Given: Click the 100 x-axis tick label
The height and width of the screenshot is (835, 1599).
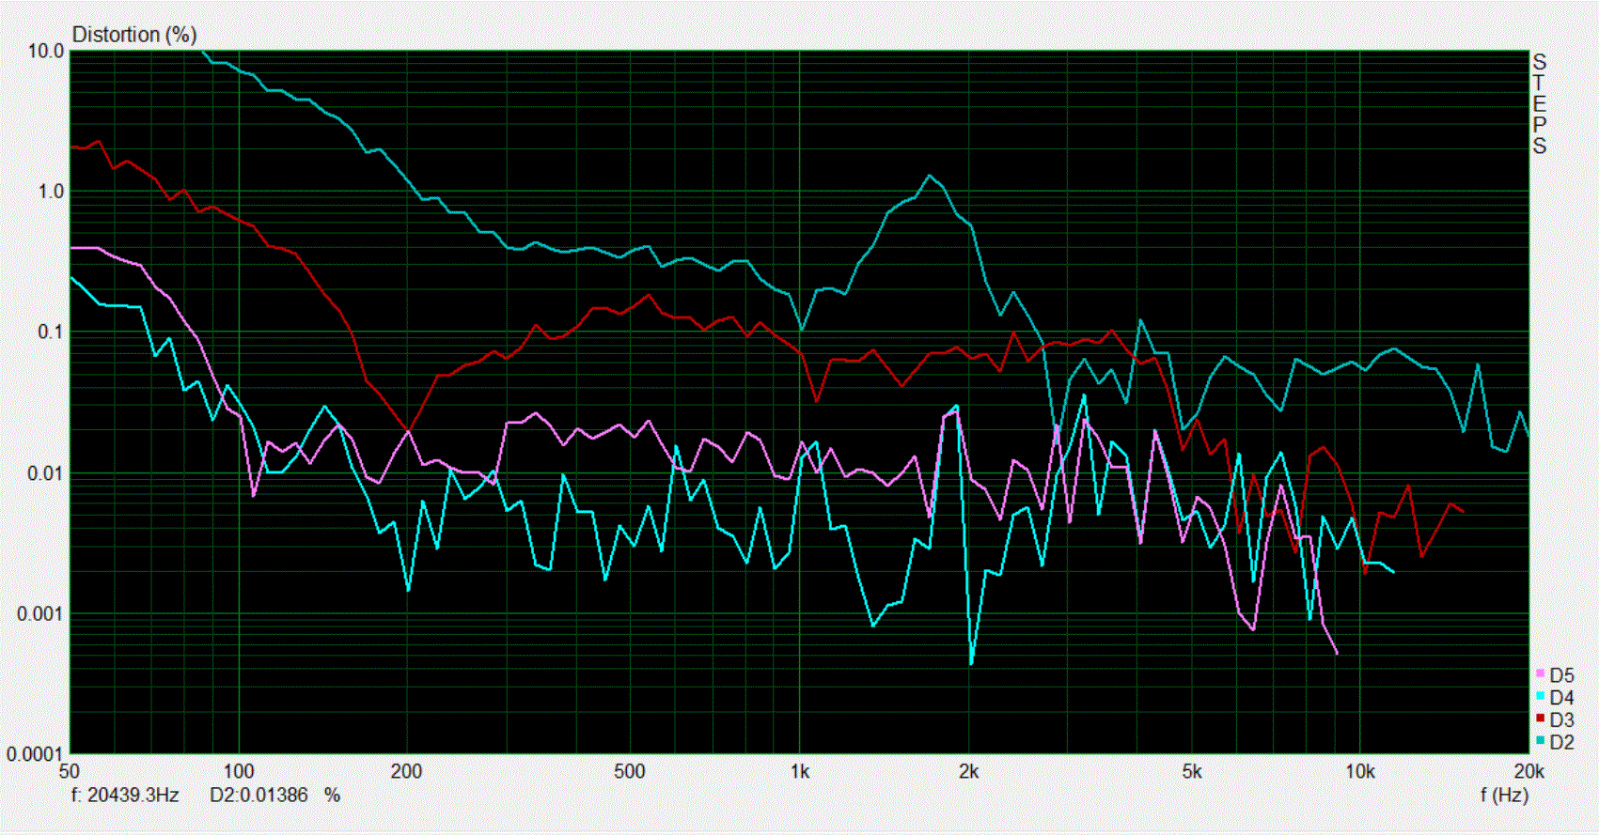Looking at the screenshot, I should point(239,772).
